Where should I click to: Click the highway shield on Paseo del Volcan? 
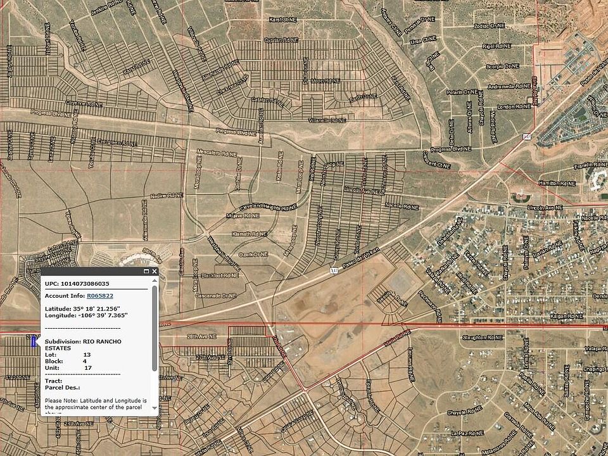333,270
